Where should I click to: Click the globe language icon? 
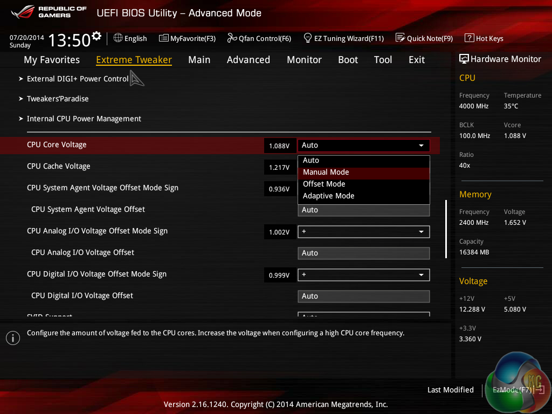click(x=118, y=38)
